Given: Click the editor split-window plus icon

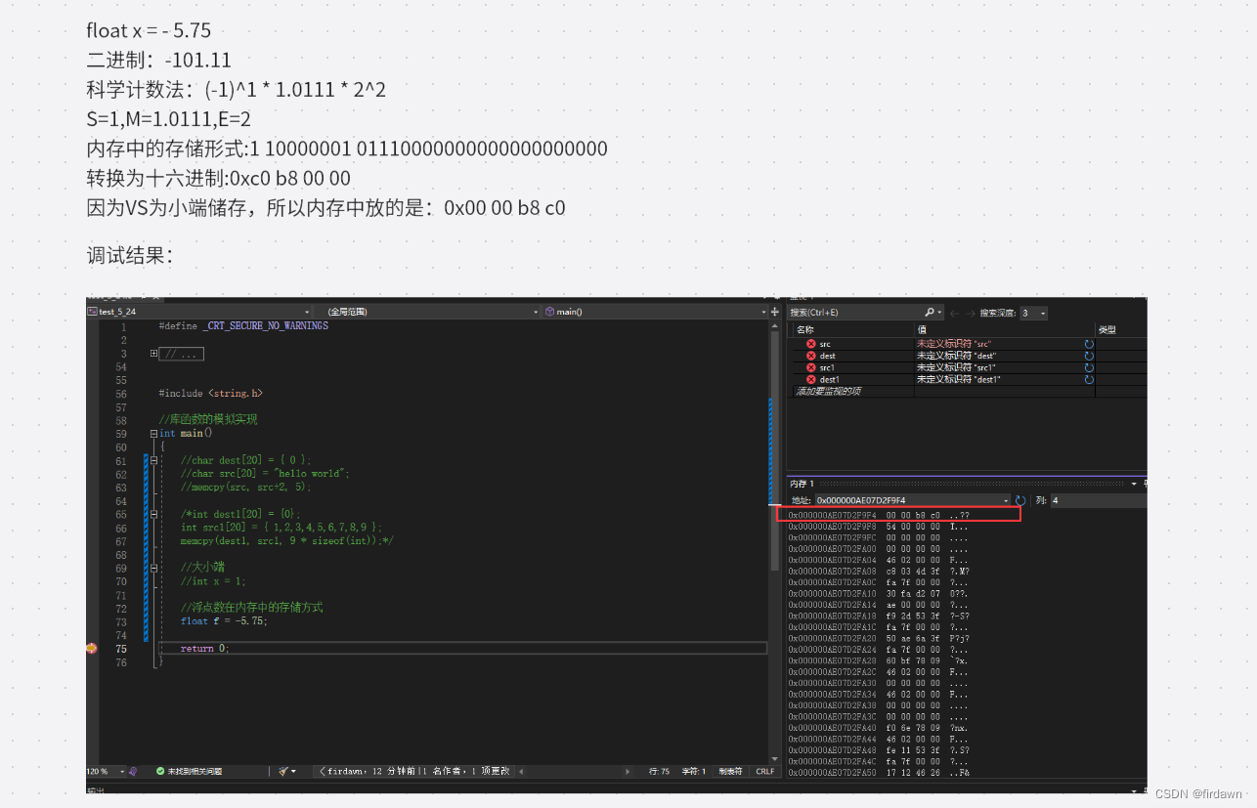Looking at the screenshot, I should (x=774, y=312).
